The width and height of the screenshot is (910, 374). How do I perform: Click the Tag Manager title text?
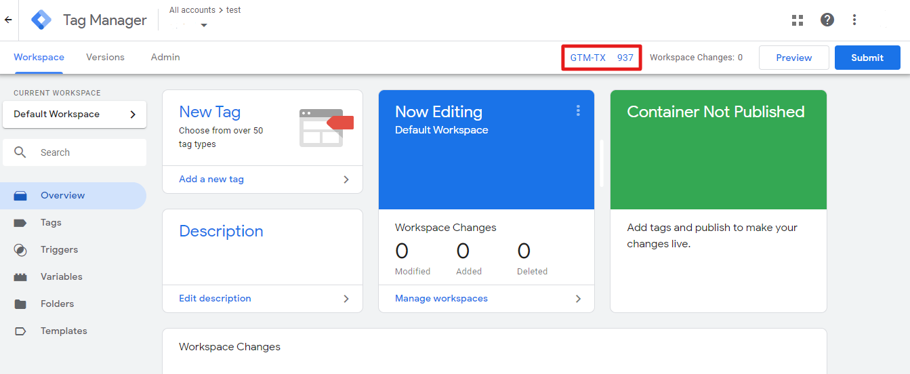point(105,20)
